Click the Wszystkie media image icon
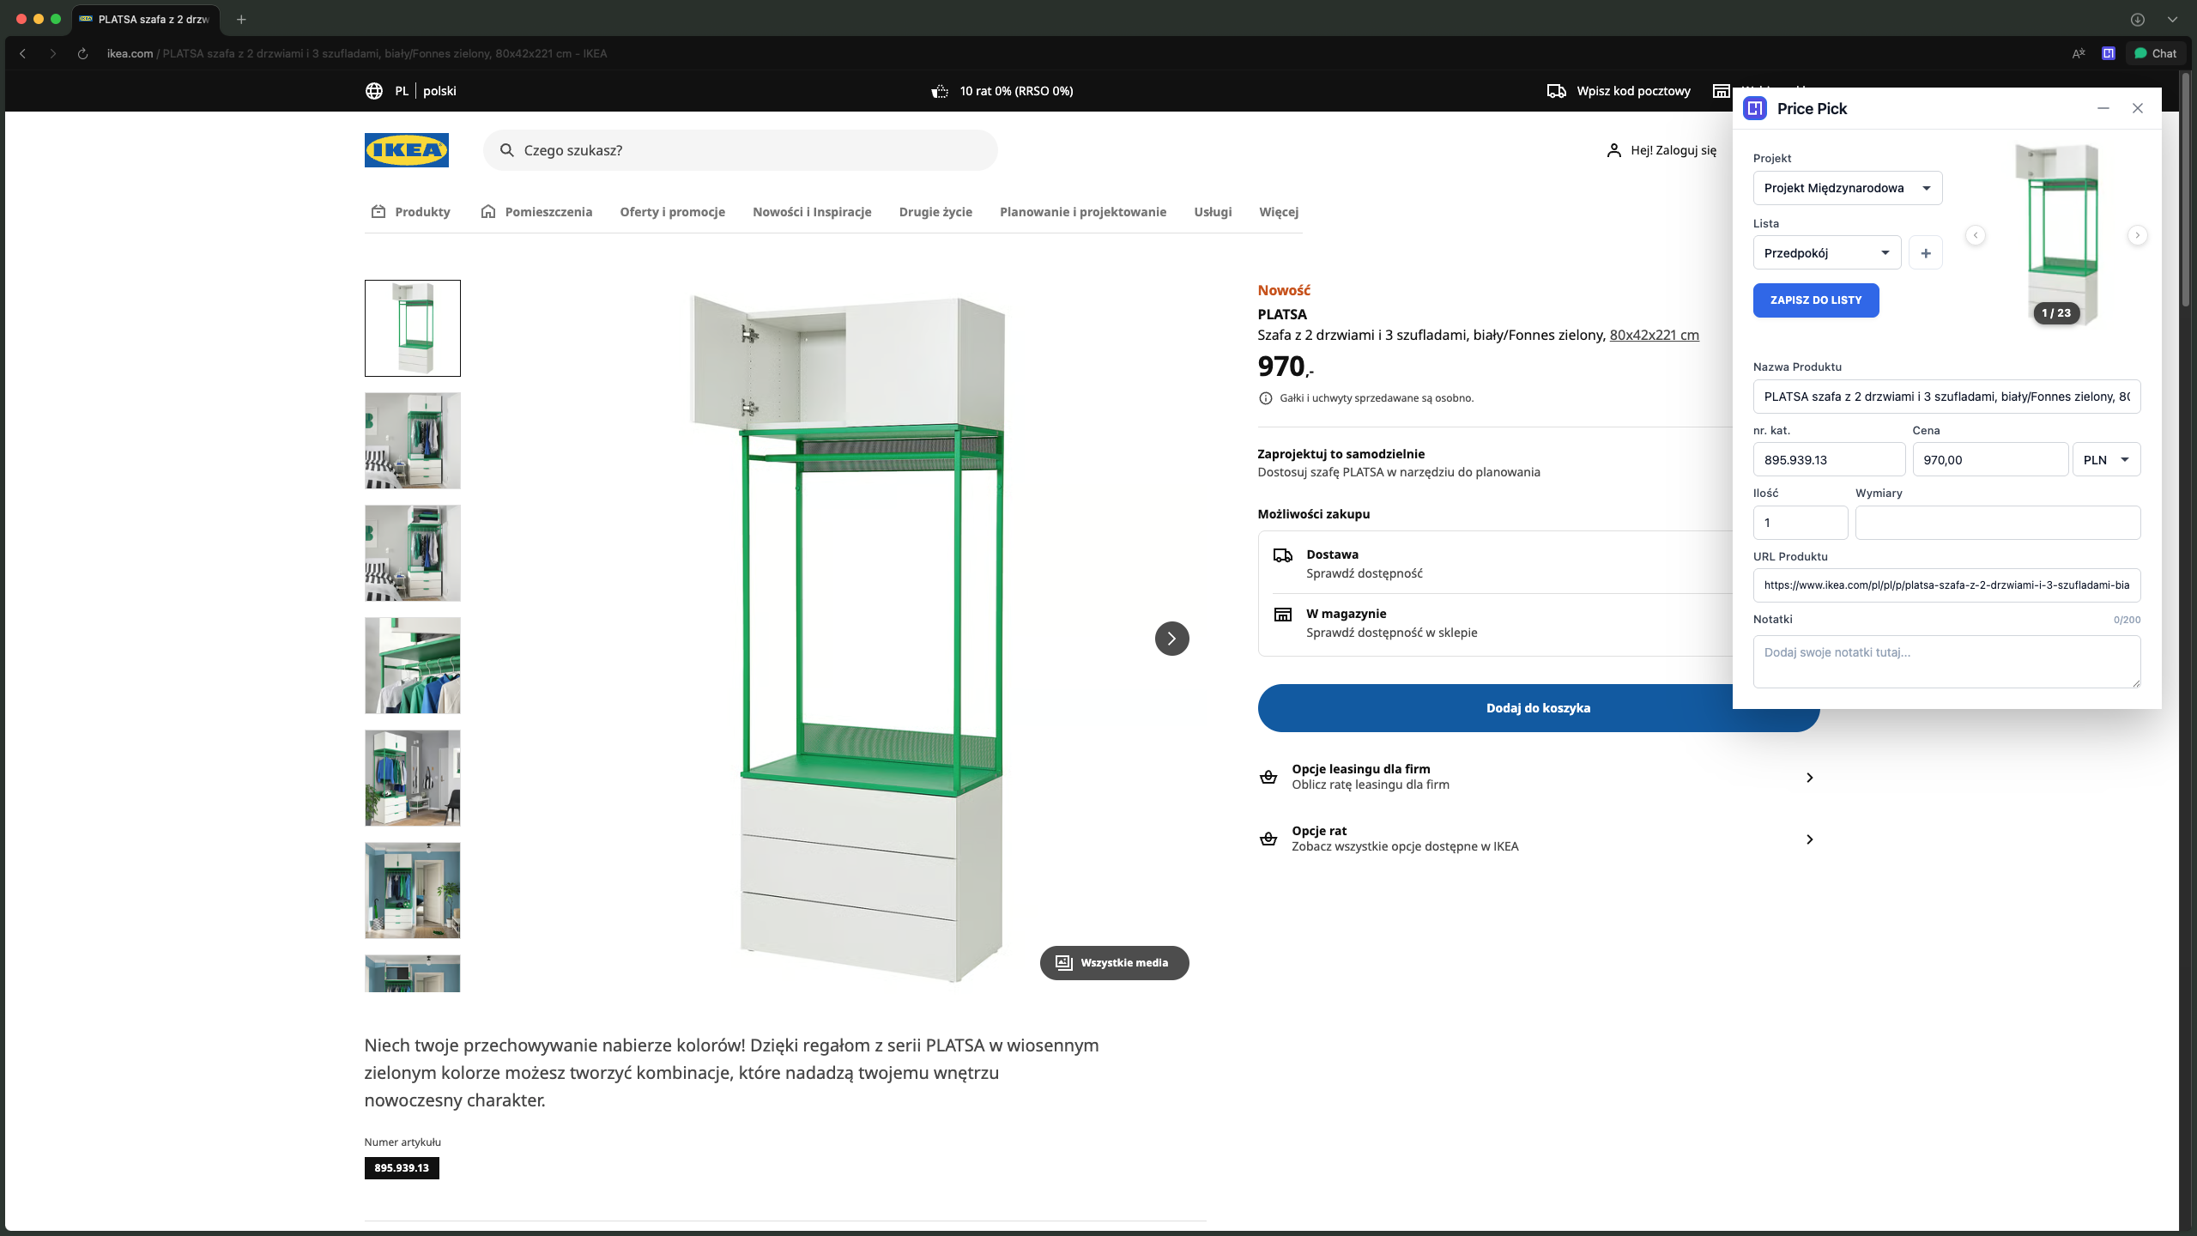 click(1064, 962)
